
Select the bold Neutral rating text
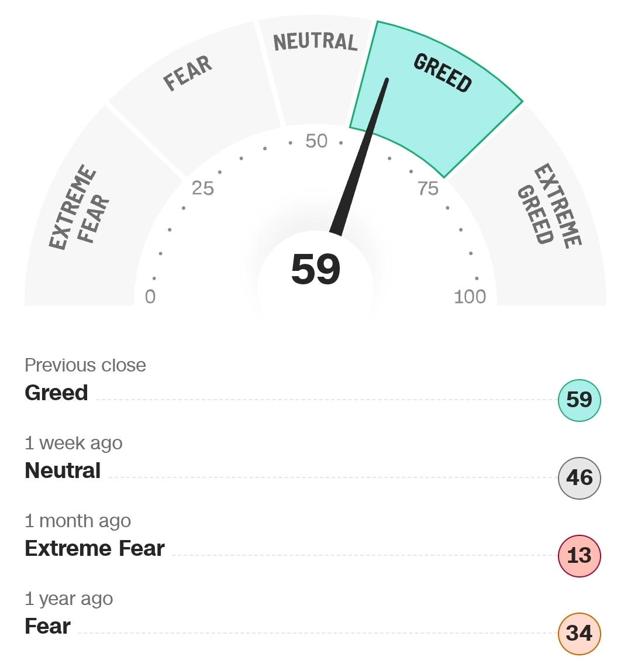coord(63,470)
